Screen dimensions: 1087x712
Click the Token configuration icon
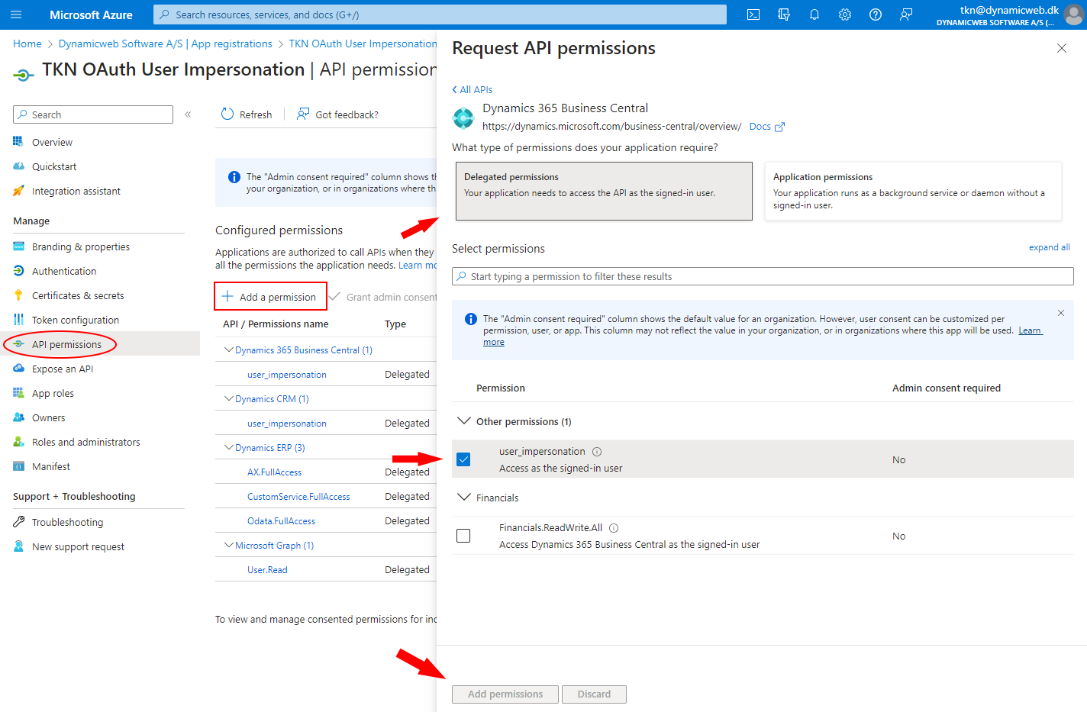pos(18,320)
